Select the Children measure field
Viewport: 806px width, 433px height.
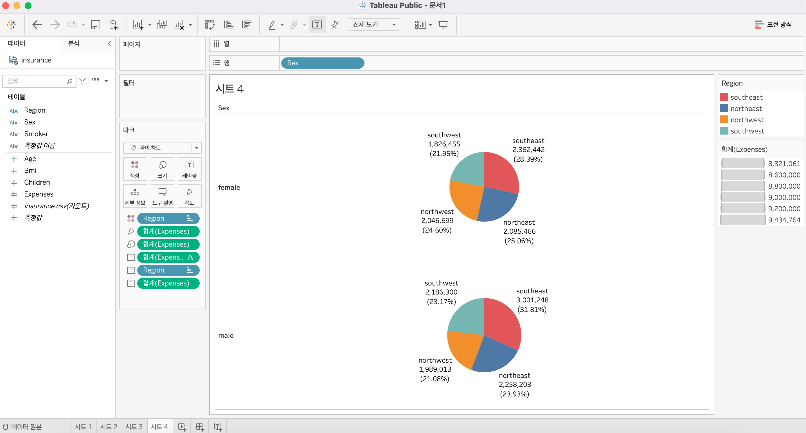click(x=37, y=182)
